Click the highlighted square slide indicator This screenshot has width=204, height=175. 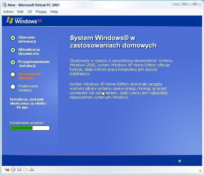180,161
